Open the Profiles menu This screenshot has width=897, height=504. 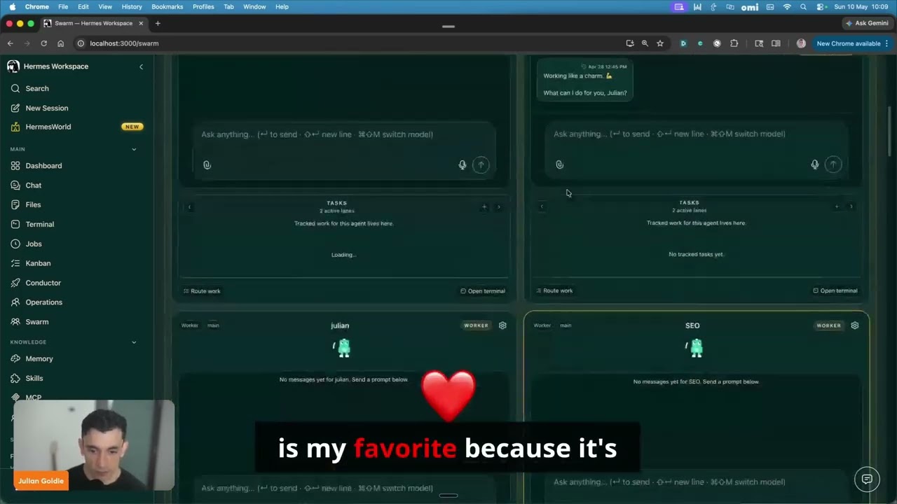click(203, 6)
